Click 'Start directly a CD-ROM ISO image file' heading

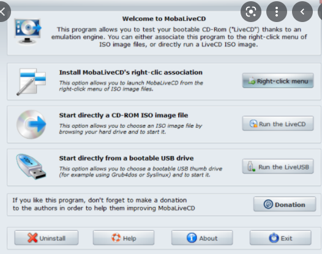pos(124,115)
